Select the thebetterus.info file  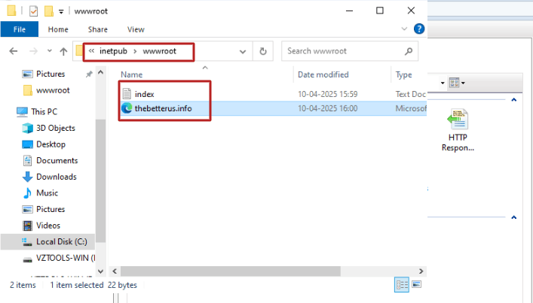pos(163,108)
